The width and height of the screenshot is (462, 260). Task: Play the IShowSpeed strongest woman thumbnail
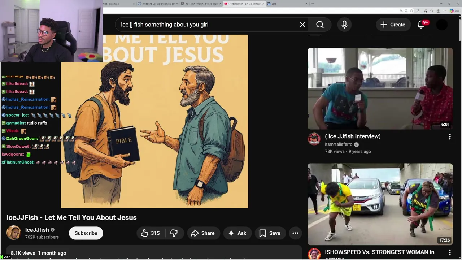(x=380, y=204)
